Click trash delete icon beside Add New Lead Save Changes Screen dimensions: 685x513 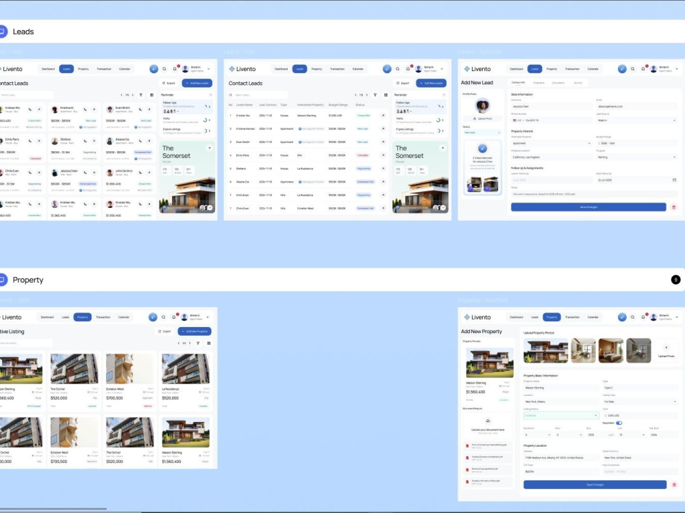pyautogui.click(x=673, y=207)
